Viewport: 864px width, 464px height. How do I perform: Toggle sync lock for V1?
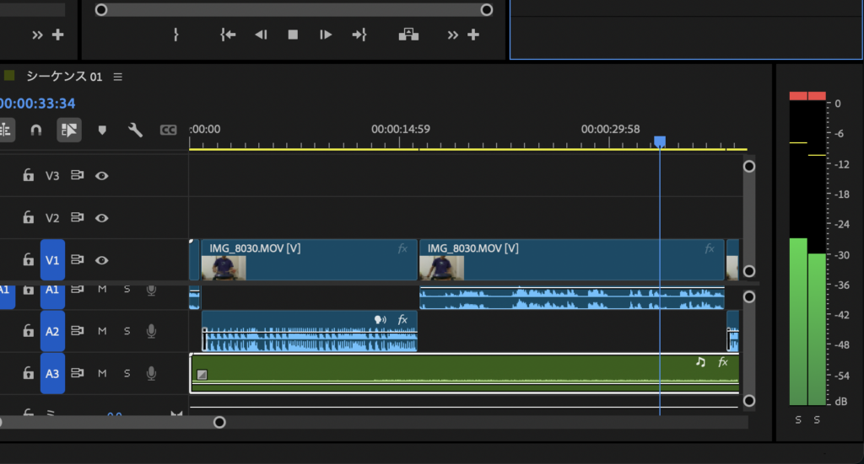point(77,259)
